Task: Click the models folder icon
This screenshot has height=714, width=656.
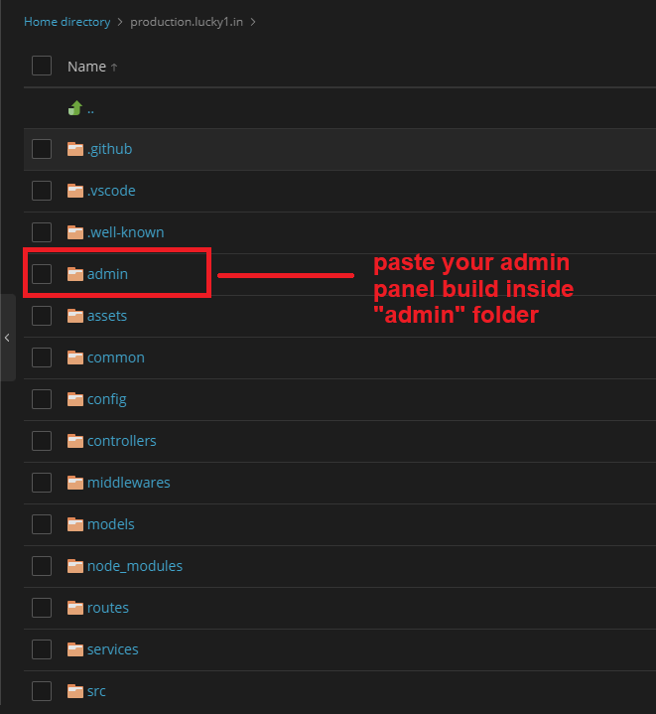Action: (75, 524)
